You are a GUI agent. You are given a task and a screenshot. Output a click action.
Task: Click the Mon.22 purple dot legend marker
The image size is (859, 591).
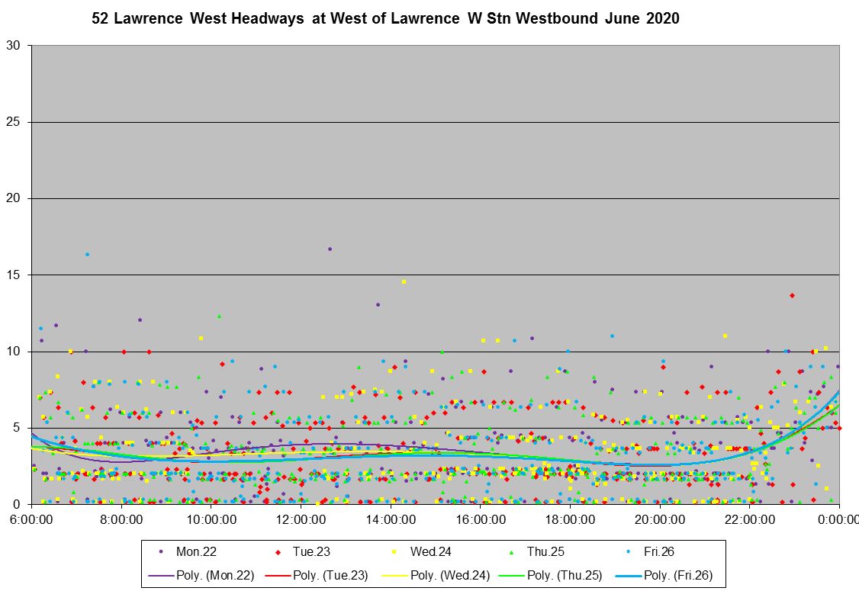click(161, 551)
